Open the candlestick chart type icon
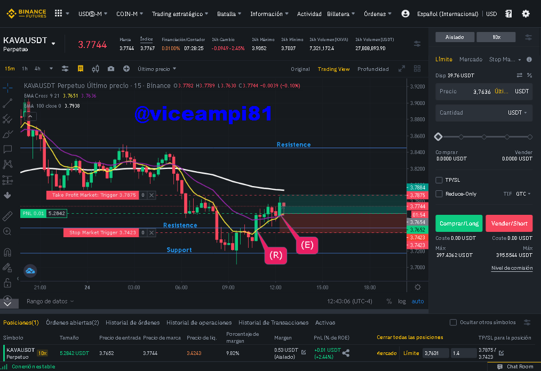Viewport: 541px width, 371px height. 96,69
